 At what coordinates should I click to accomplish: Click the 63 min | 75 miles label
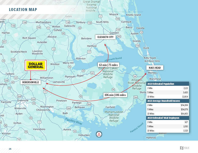[108, 65]
